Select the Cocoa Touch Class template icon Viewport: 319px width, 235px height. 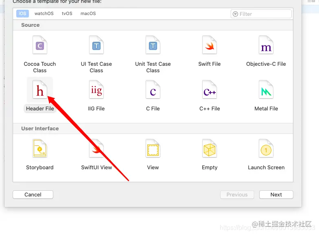(x=40, y=45)
